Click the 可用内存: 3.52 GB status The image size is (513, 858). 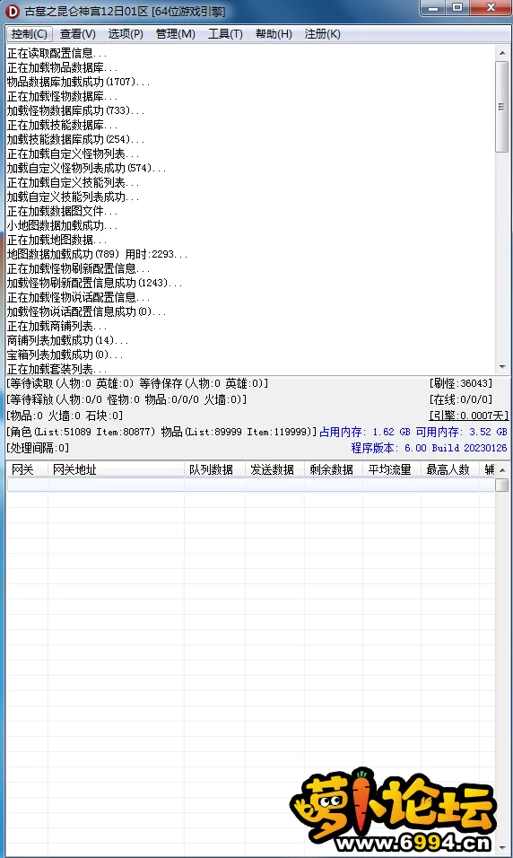coord(462,433)
